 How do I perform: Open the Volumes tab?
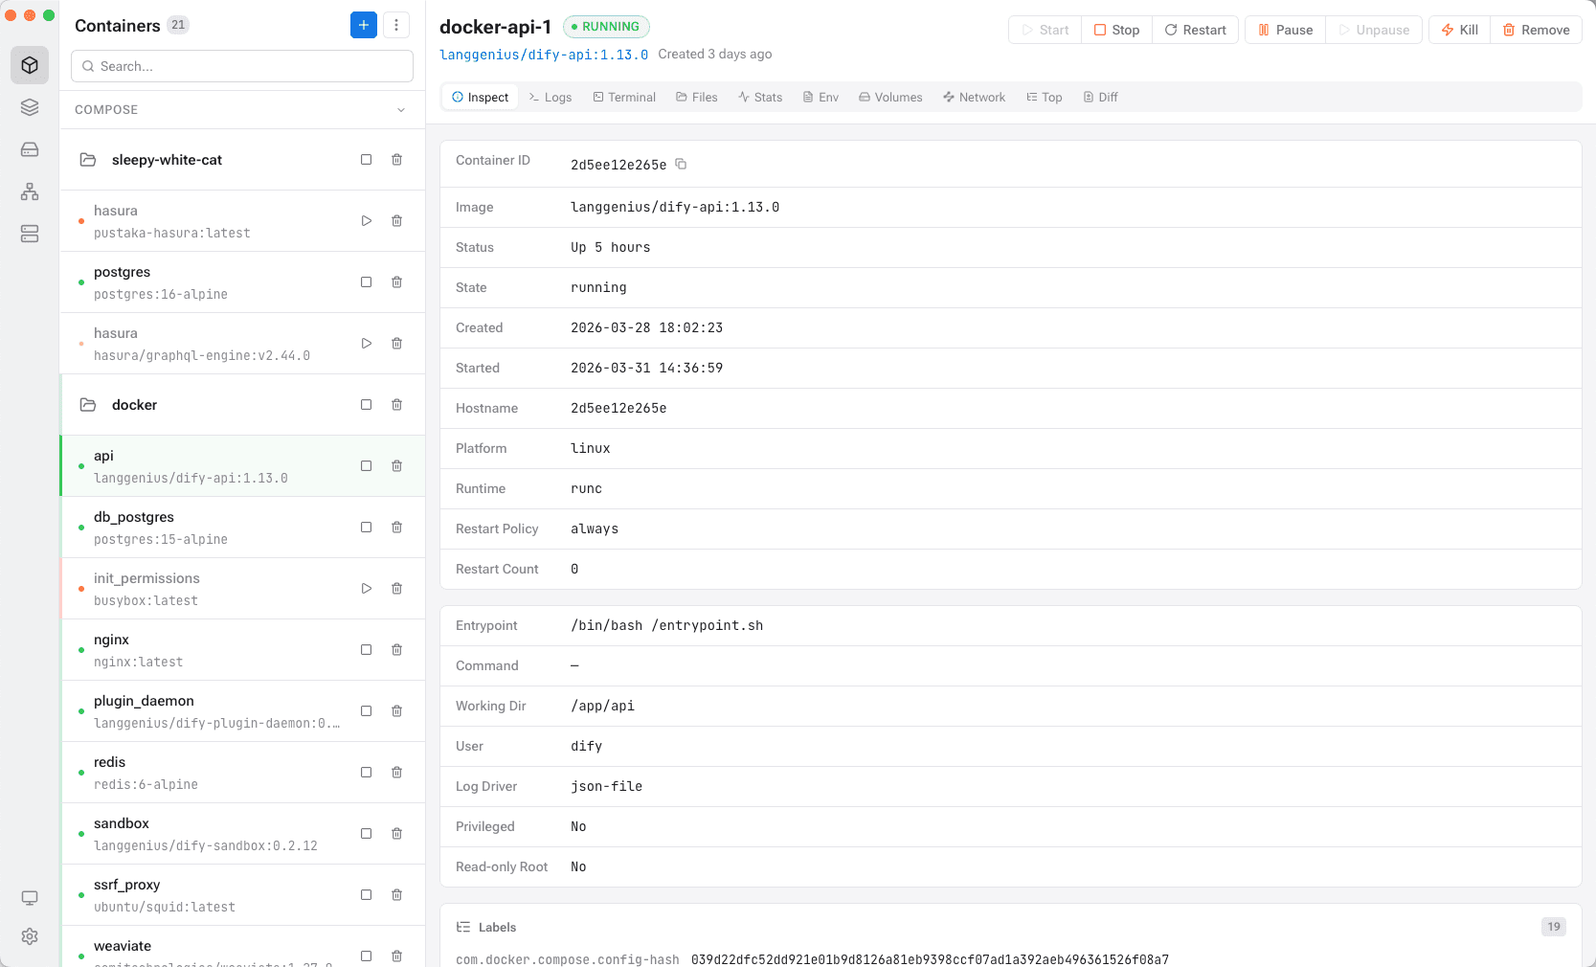coord(890,98)
